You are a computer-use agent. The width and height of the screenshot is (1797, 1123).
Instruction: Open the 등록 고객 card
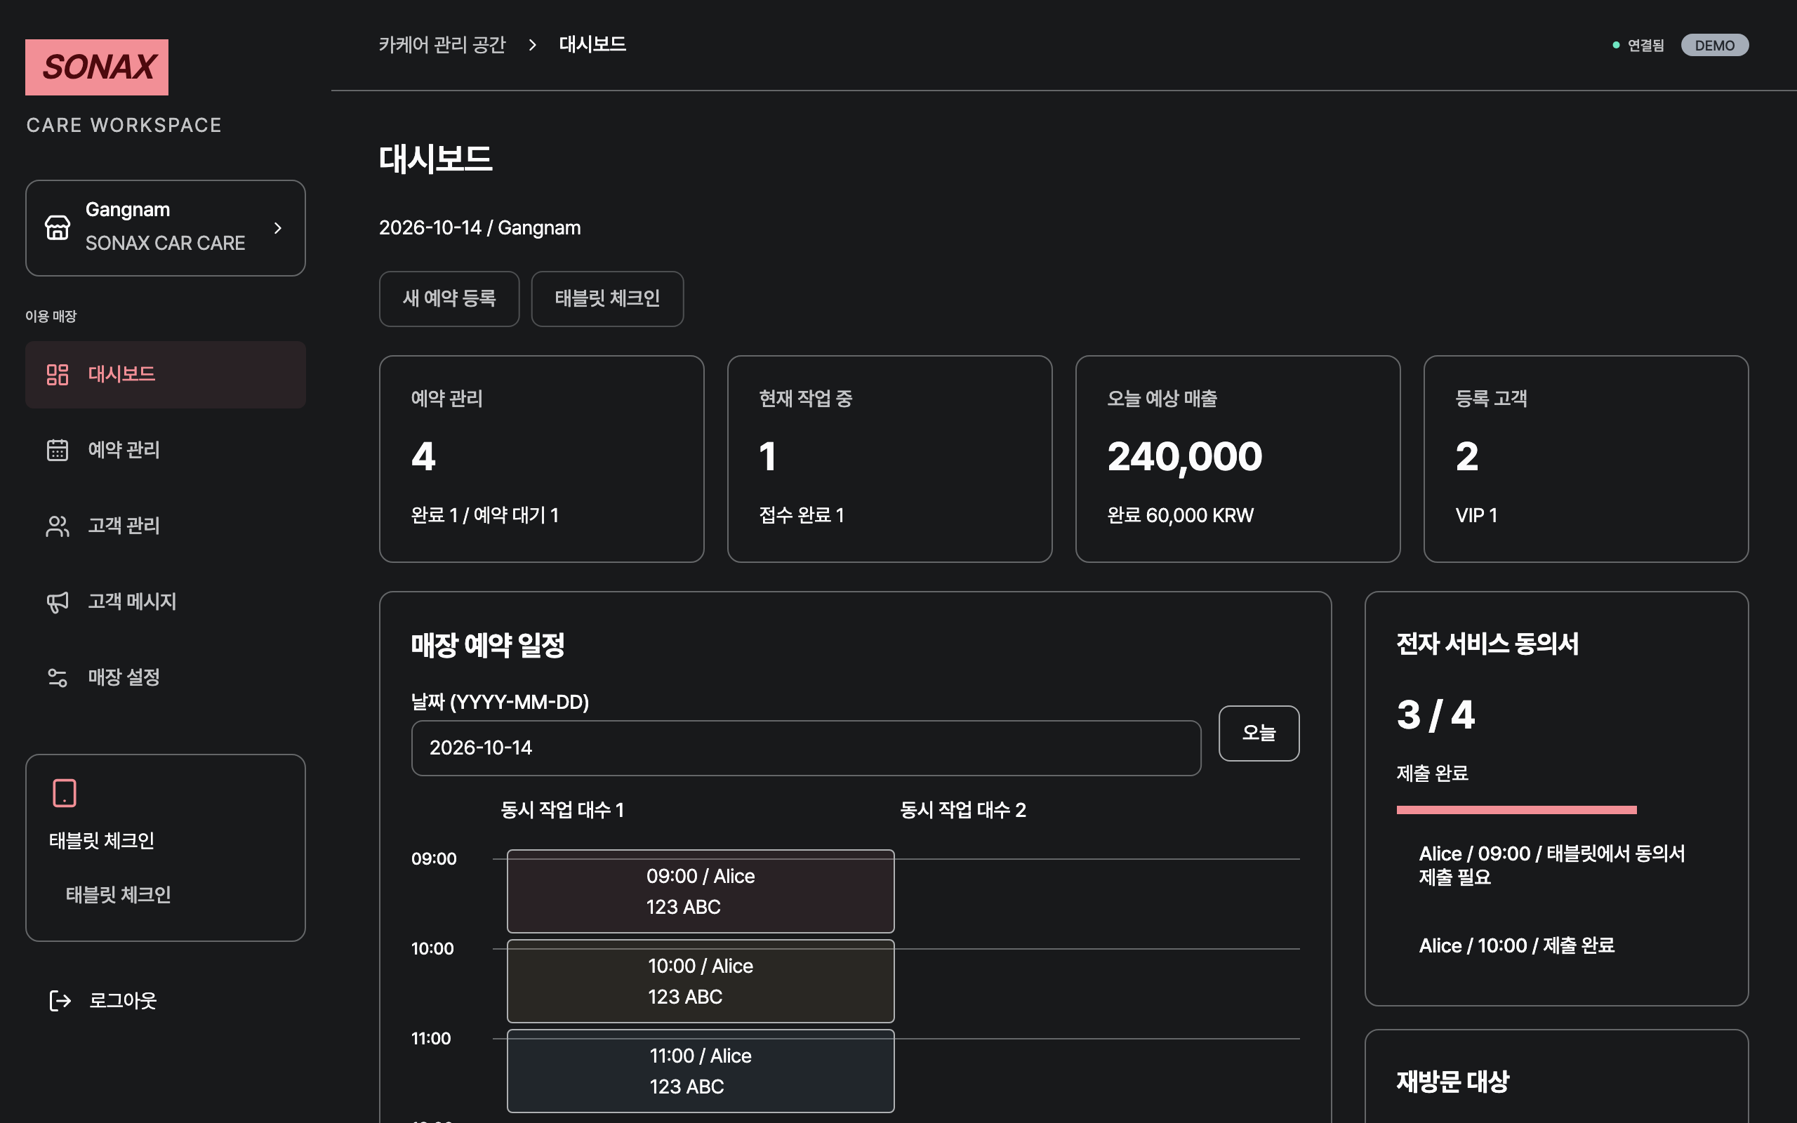[1586, 459]
